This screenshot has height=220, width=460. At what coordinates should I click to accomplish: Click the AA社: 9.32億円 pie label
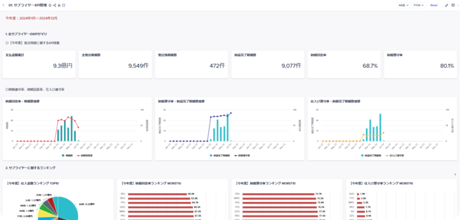(x=86, y=204)
